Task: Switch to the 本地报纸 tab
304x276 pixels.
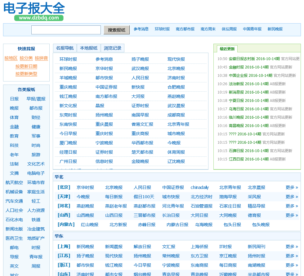Action: tap(89, 48)
